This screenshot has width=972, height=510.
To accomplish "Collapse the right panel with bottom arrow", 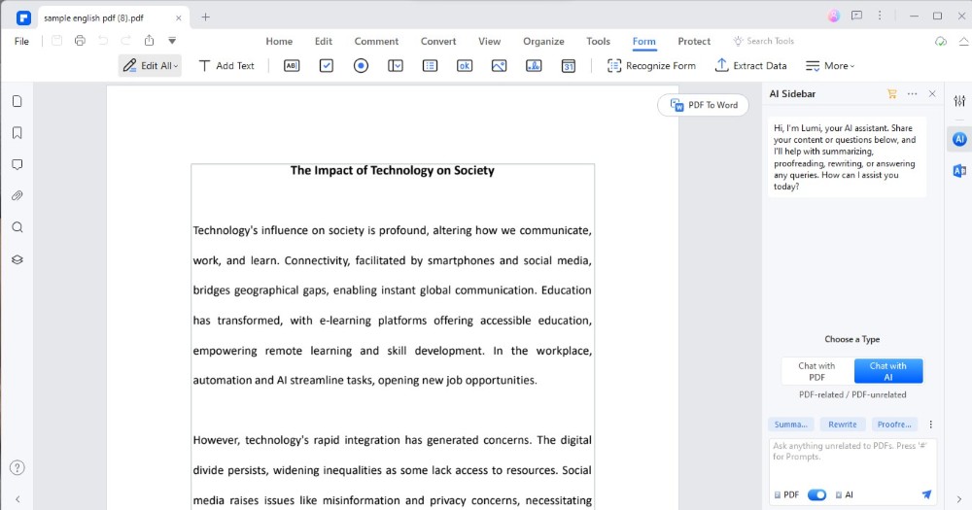I will click(959, 499).
